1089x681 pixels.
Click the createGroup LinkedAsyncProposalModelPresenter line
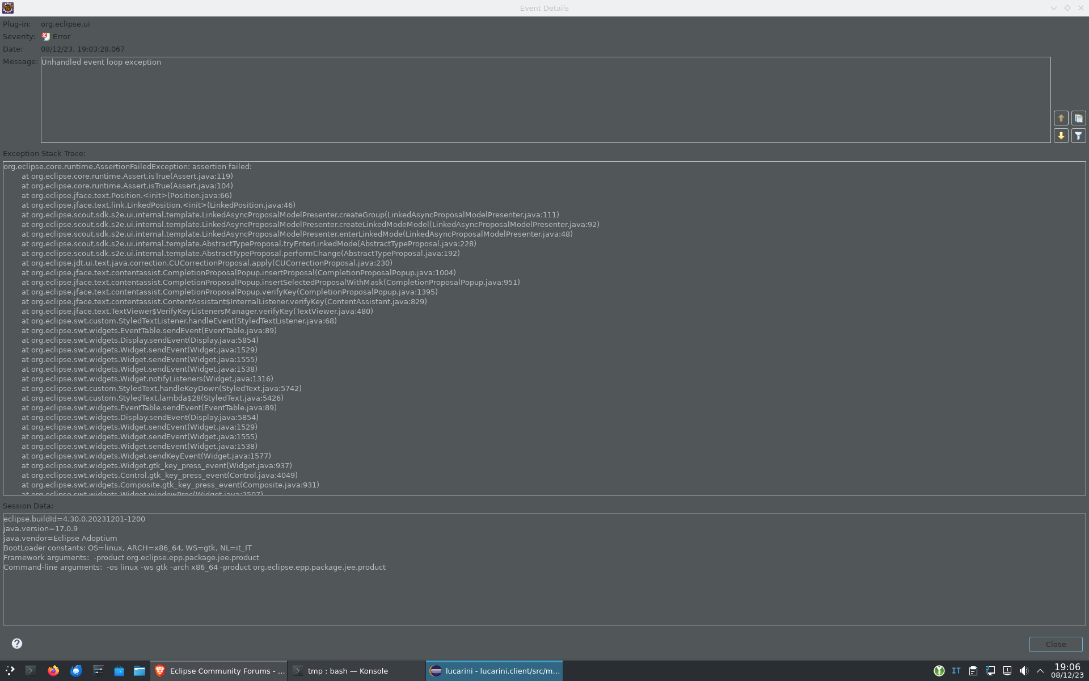point(290,215)
